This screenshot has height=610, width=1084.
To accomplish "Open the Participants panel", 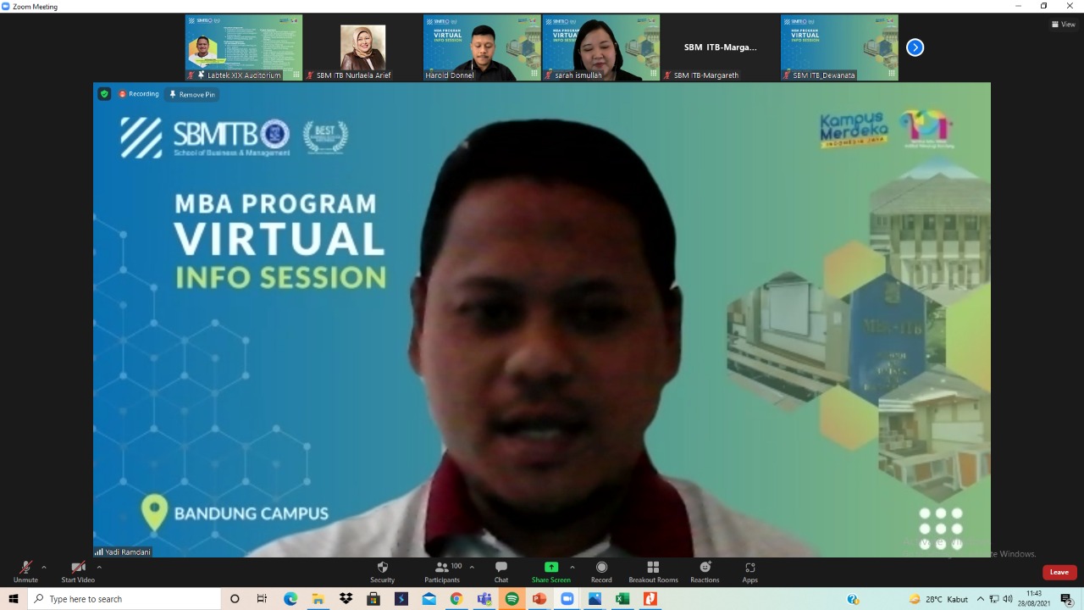I will click(442, 572).
